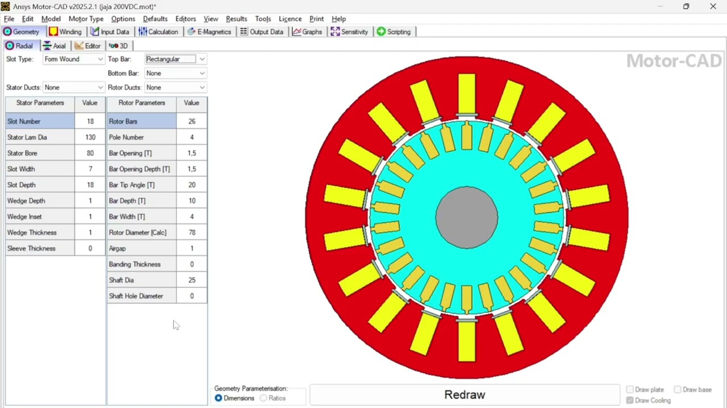The width and height of the screenshot is (727, 408).
Task: Switch to the Winding tab
Action: pyautogui.click(x=65, y=32)
